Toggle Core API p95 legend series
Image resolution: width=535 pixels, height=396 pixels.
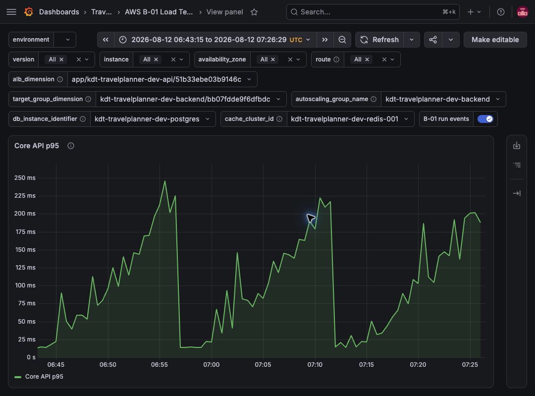click(44, 377)
